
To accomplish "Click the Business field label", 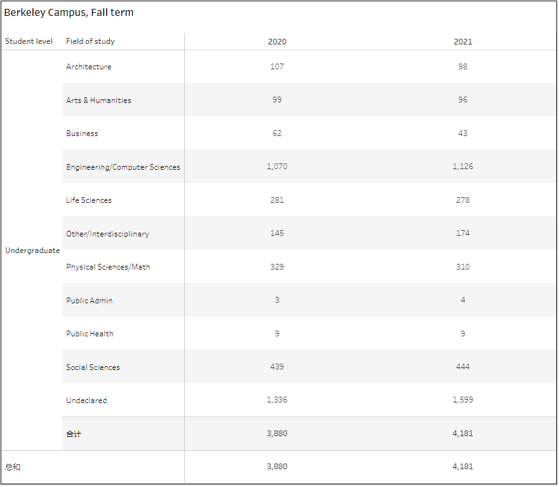I will [x=82, y=134].
